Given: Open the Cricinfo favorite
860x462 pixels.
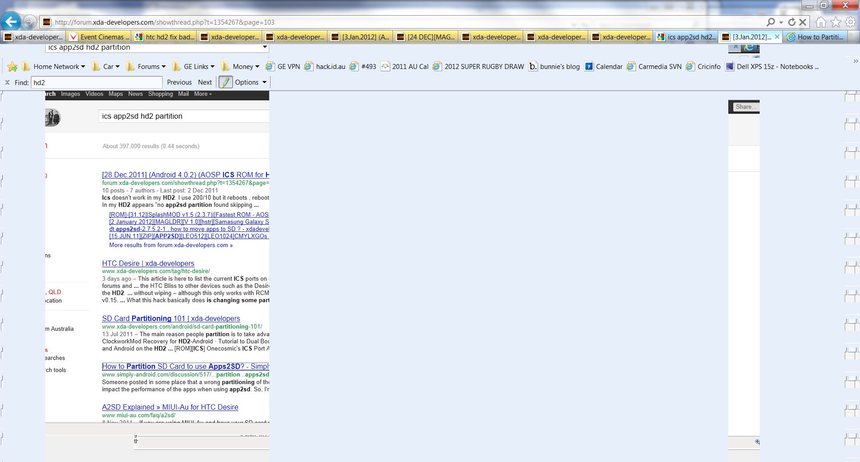Looking at the screenshot, I should click(703, 67).
